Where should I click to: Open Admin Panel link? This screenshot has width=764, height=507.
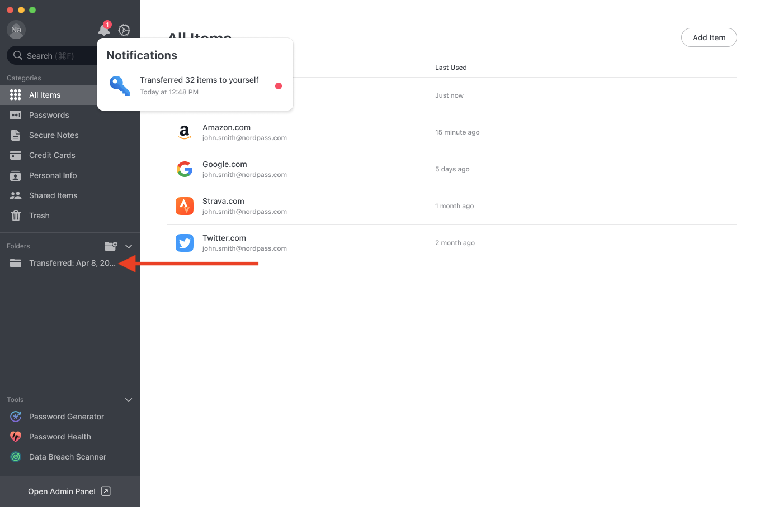click(x=70, y=491)
